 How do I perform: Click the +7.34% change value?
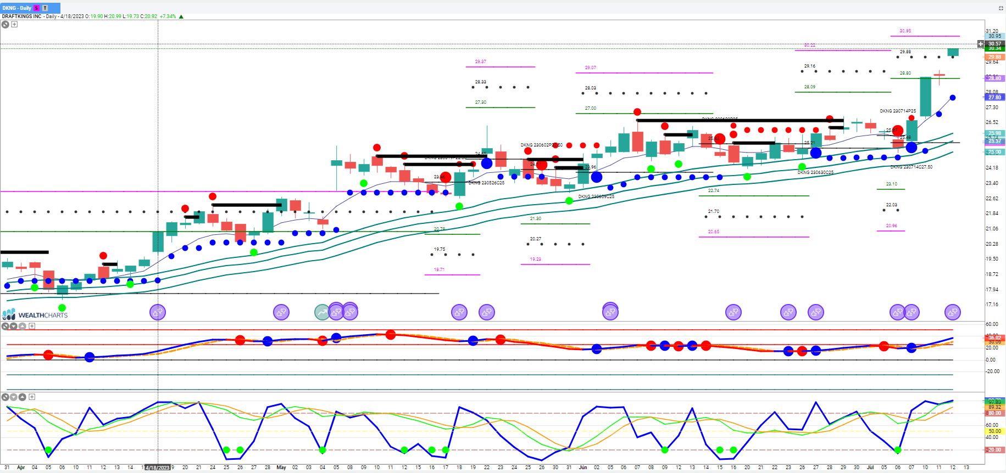pos(168,16)
